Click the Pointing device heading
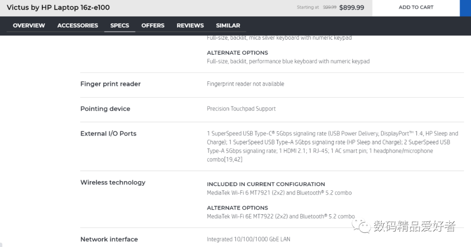Image resolution: width=471 pixels, height=247 pixels. point(105,109)
